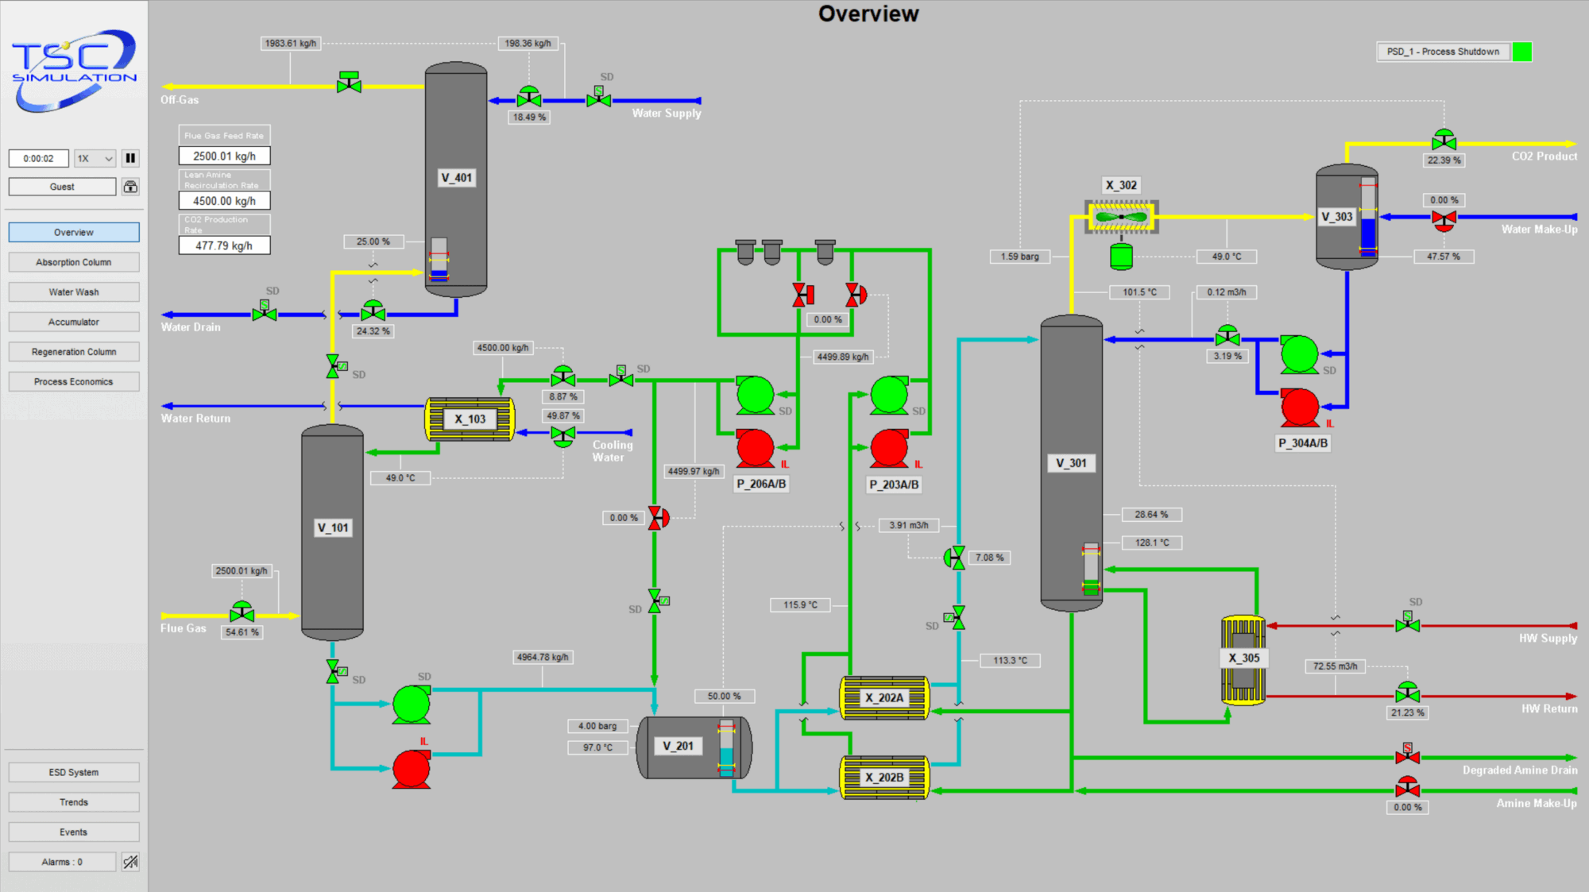Image resolution: width=1589 pixels, height=892 pixels.
Task: Open the Accumulator page
Action: 74,322
